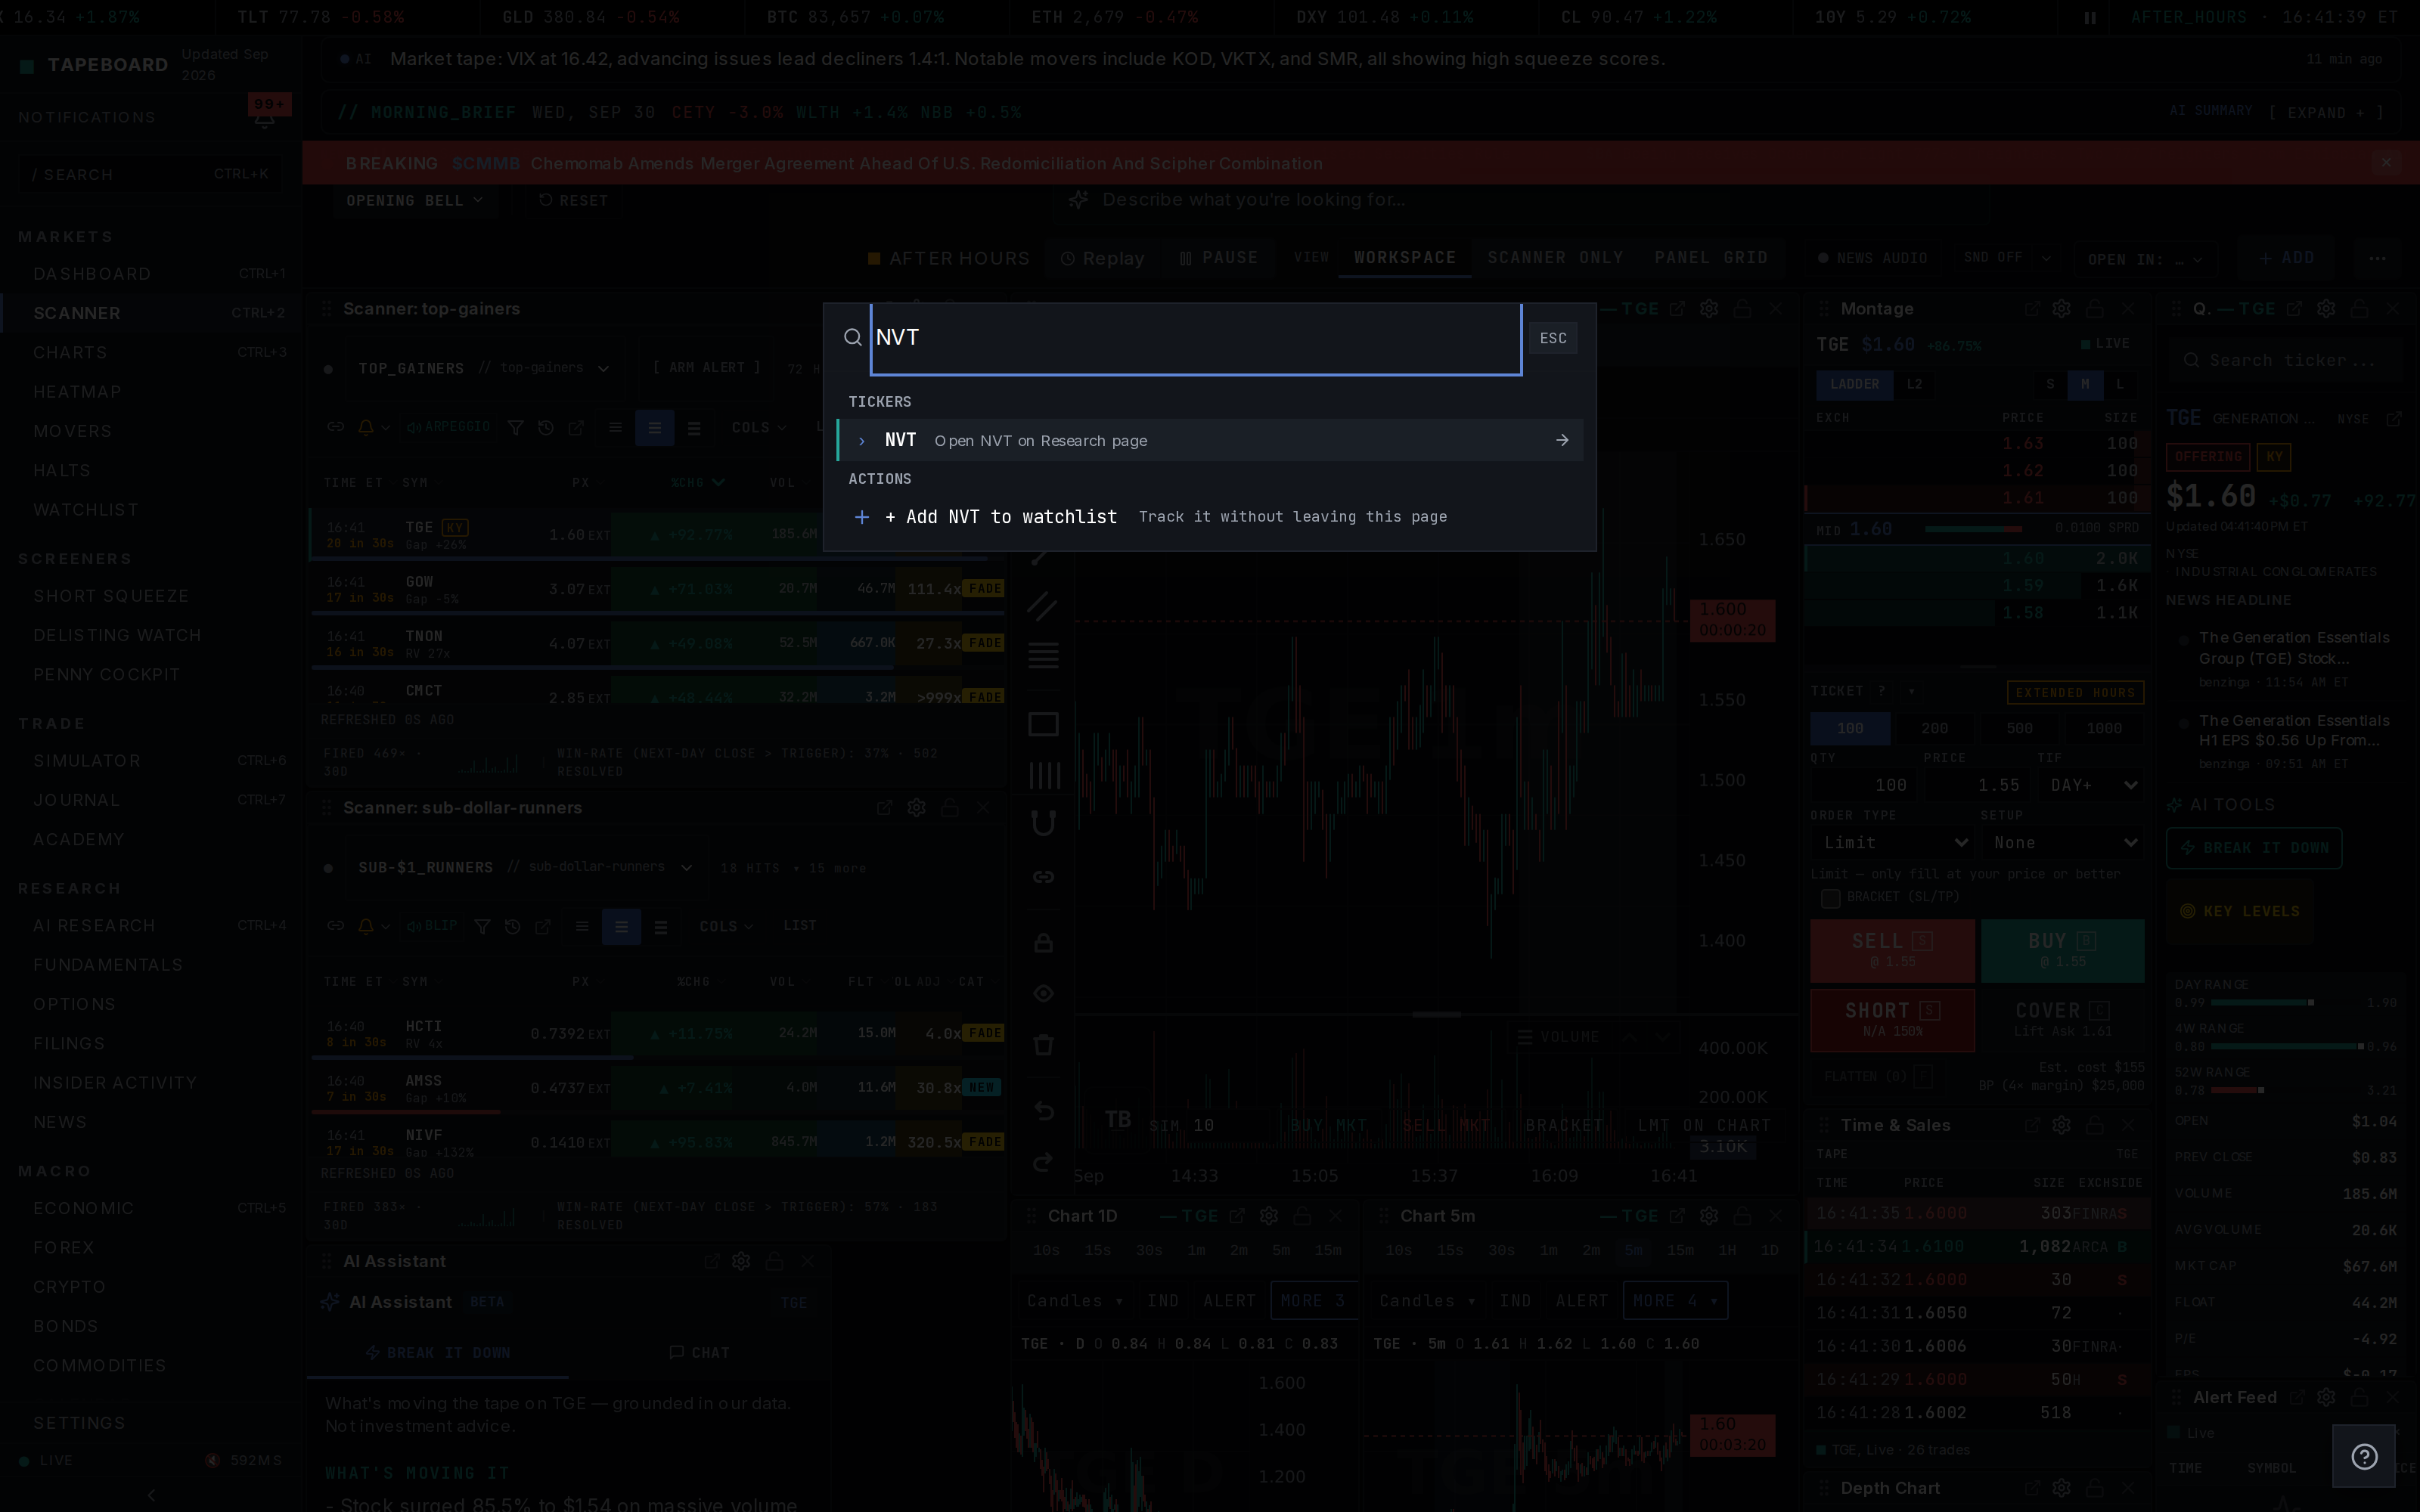This screenshot has height=1512, width=2420.
Task: Click the 52W RANGE bar indicator
Action: click(x=2285, y=1090)
